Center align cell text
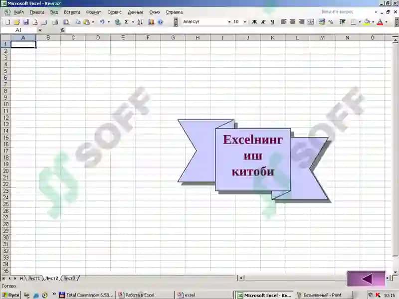 [x=293, y=22]
